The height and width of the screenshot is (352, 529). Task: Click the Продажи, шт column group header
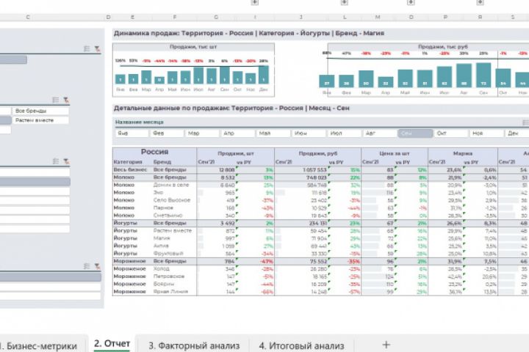tap(236, 153)
